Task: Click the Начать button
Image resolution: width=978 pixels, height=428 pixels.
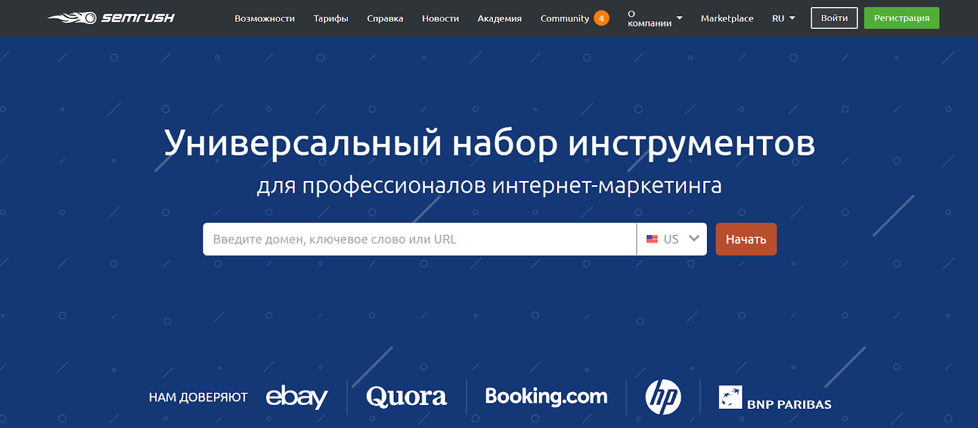Action: (x=746, y=239)
